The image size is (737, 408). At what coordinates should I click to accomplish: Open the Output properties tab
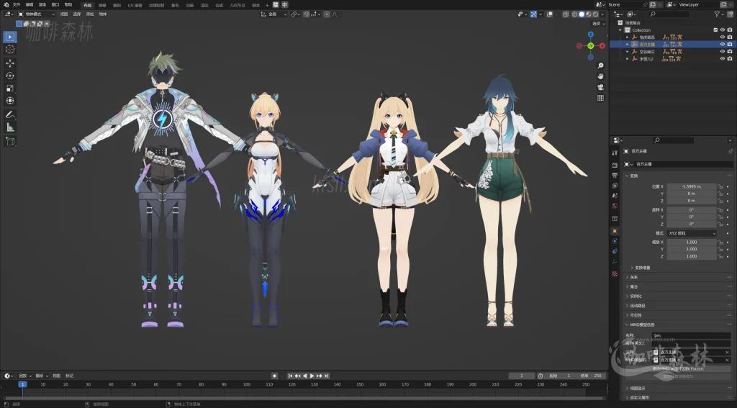(615, 176)
